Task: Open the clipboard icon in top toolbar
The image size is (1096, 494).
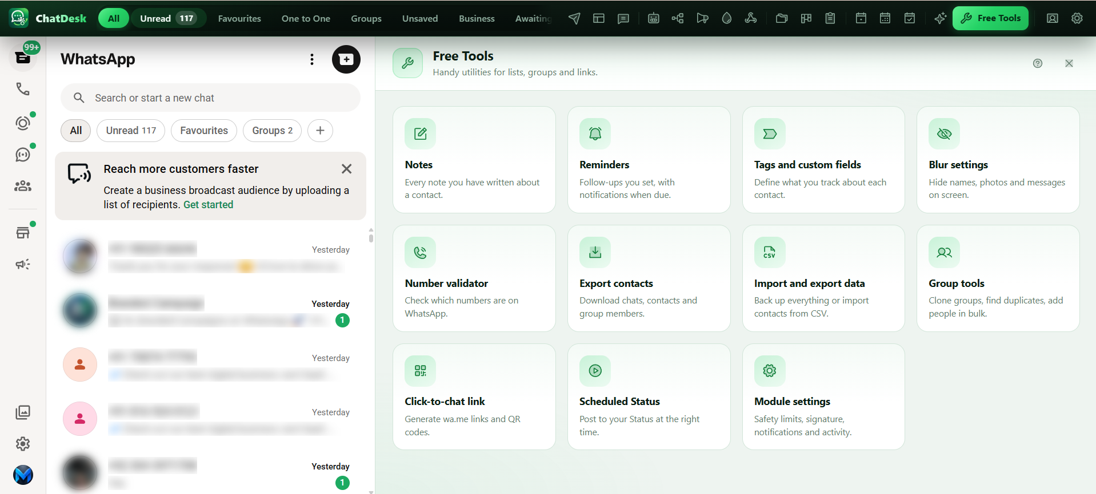Action: pos(830,18)
